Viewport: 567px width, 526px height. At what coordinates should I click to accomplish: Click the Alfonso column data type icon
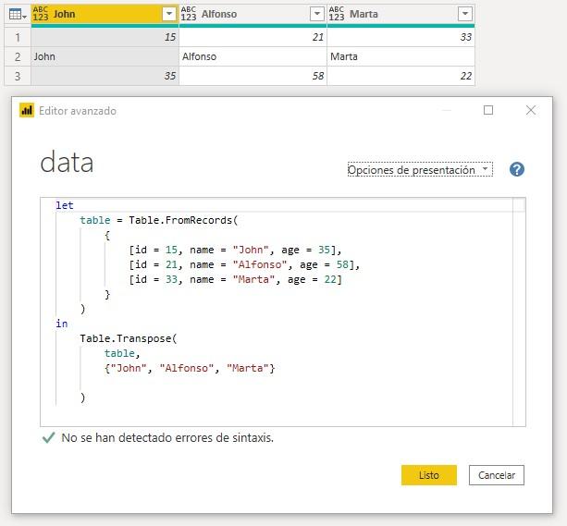189,14
